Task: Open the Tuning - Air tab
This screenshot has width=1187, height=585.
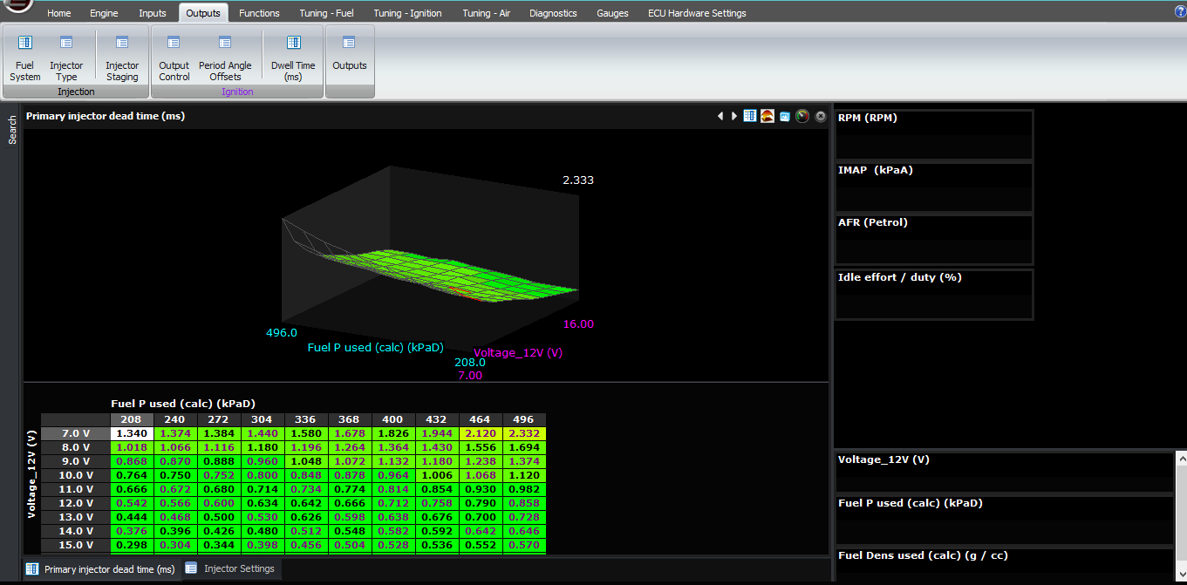Action: click(x=487, y=13)
